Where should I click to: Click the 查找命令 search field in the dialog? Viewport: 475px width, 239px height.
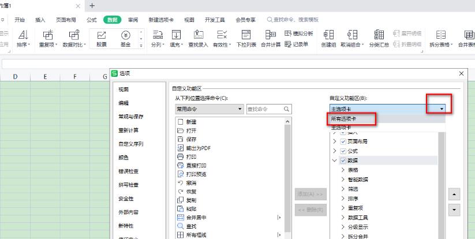(x=269, y=109)
